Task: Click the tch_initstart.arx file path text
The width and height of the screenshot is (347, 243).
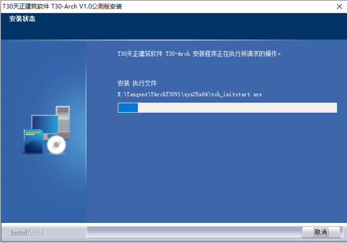Action: pyautogui.click(x=190, y=95)
